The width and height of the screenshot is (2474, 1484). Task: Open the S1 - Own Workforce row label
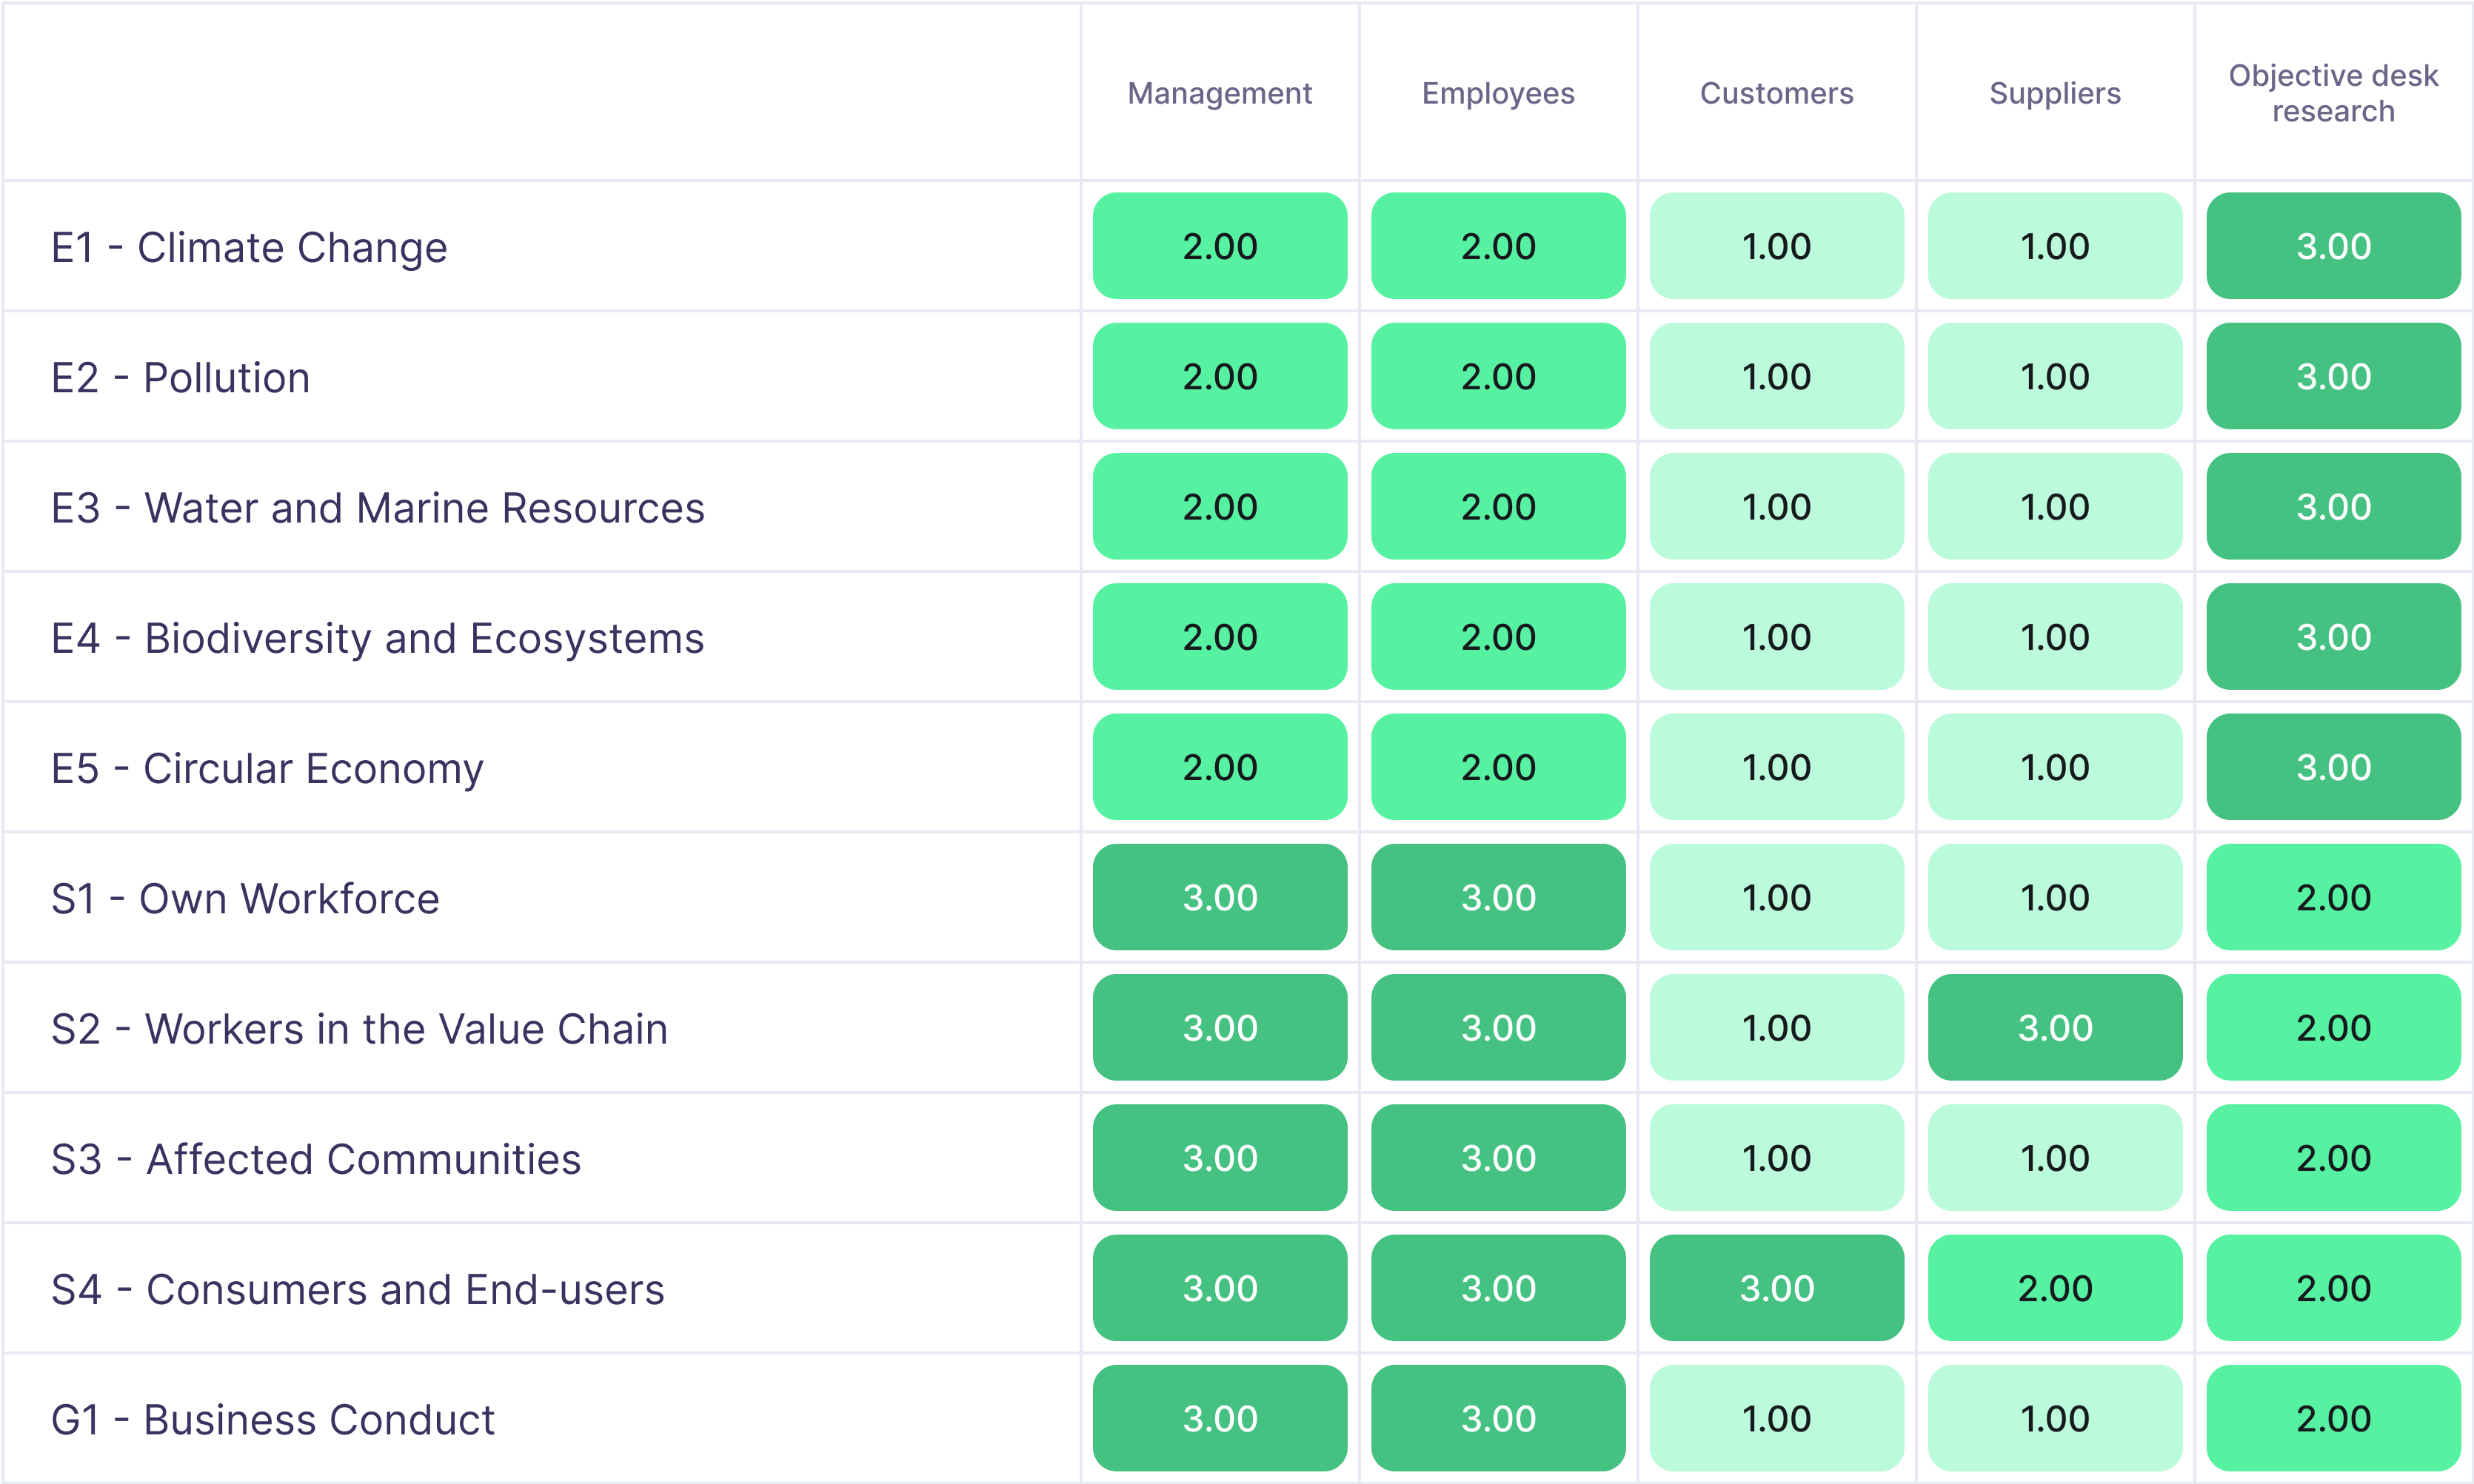(x=244, y=898)
